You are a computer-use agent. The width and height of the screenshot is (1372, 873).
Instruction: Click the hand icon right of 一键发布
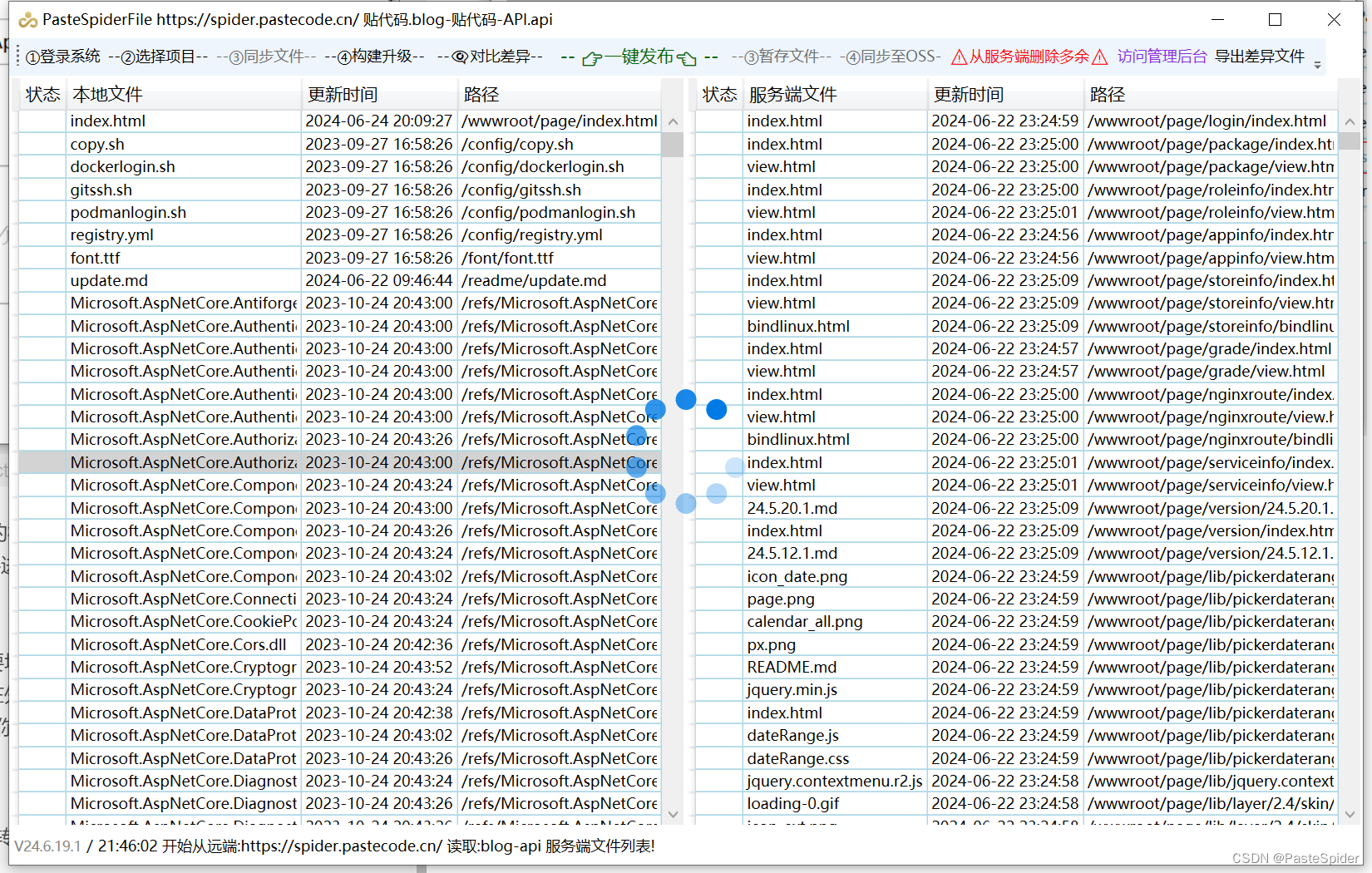coord(687,58)
